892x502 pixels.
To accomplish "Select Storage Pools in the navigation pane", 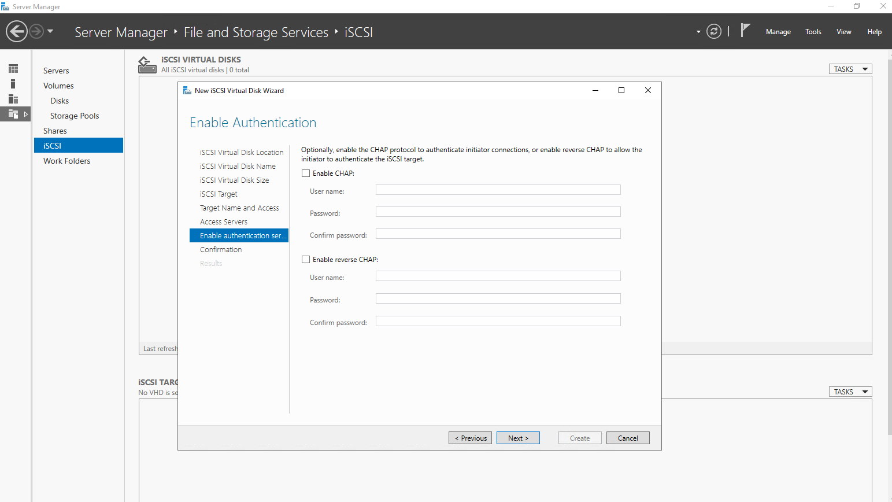I will point(75,116).
